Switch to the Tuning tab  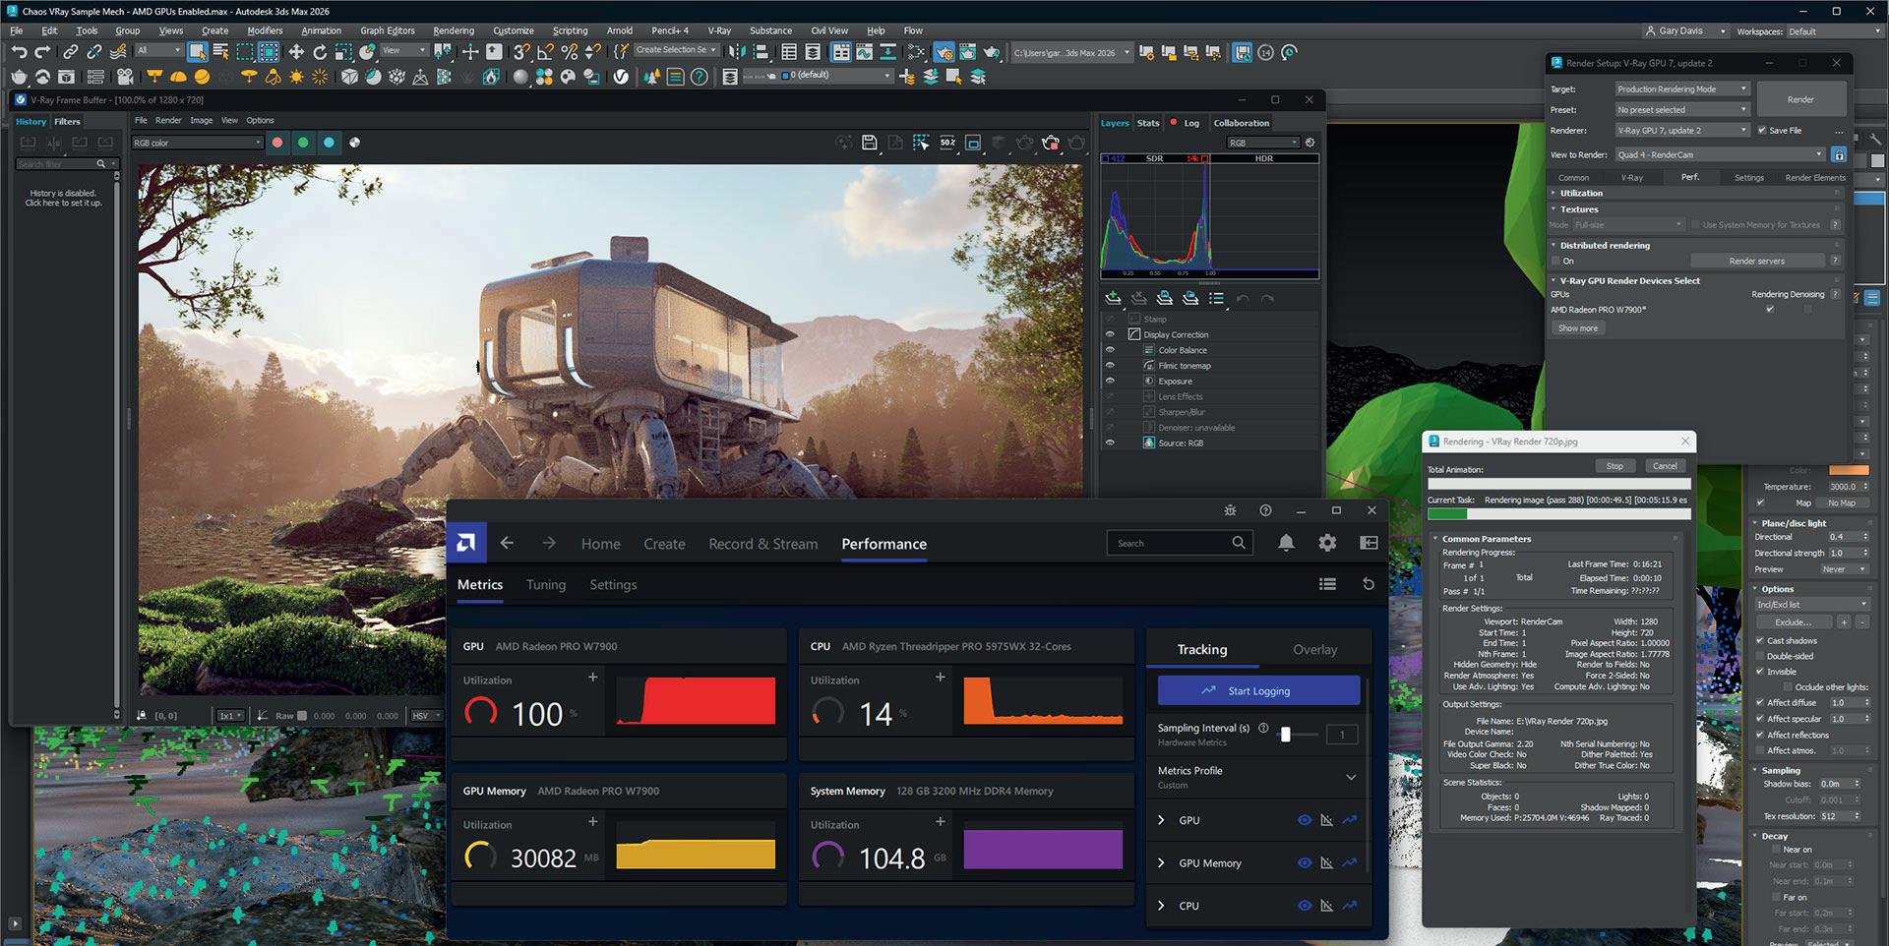tap(546, 584)
